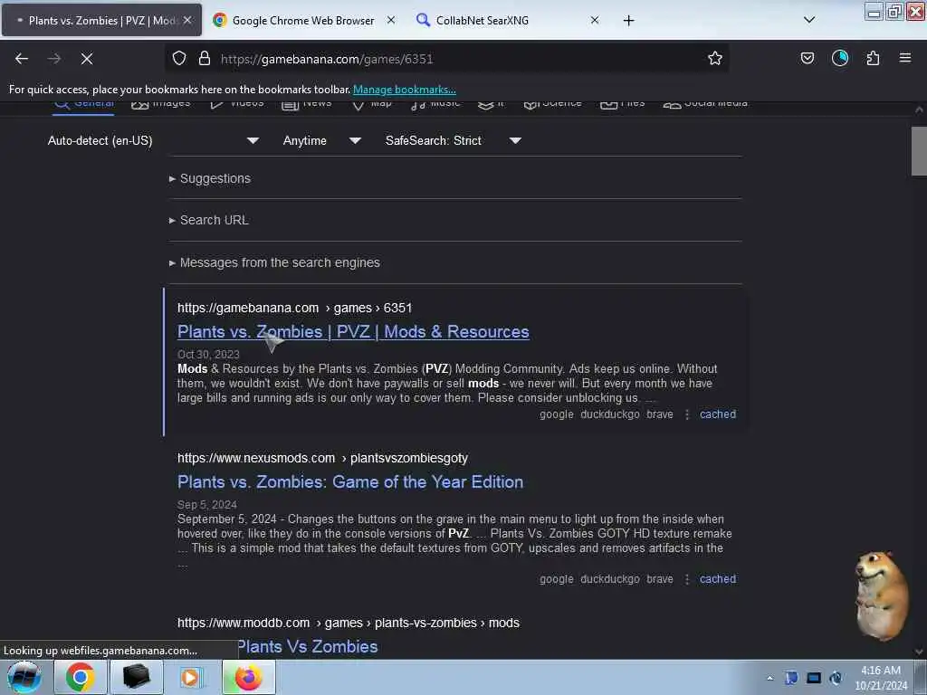Screen dimensions: 927x695
Task: Open the Firefox account profile icon
Action: (x=839, y=58)
